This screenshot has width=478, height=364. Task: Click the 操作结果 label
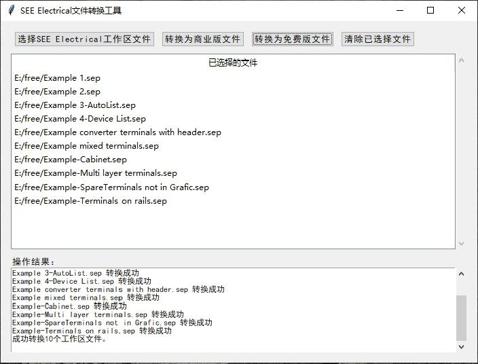point(33,261)
